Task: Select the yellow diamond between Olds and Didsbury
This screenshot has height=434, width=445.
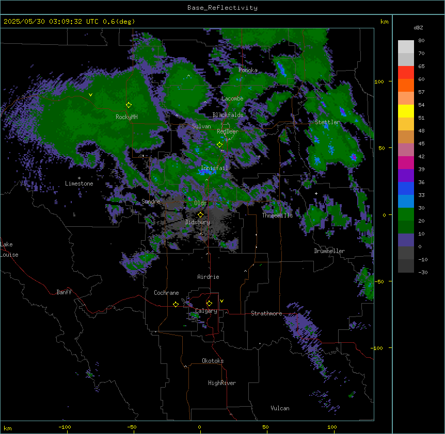Action: coord(200,215)
